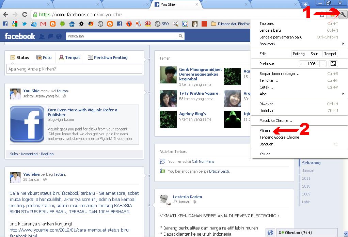Open the green Android bookmark icon

62,24
